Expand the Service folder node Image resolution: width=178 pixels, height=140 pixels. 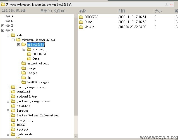[x=8, y=111]
